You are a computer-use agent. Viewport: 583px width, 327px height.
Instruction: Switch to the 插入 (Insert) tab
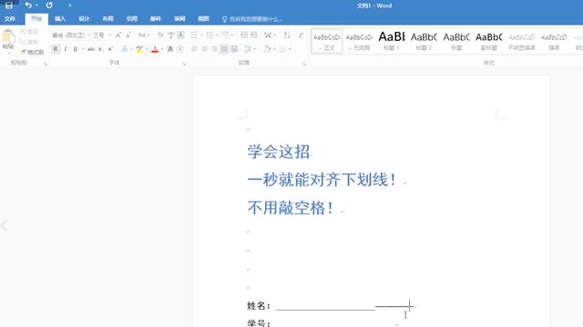click(60, 18)
